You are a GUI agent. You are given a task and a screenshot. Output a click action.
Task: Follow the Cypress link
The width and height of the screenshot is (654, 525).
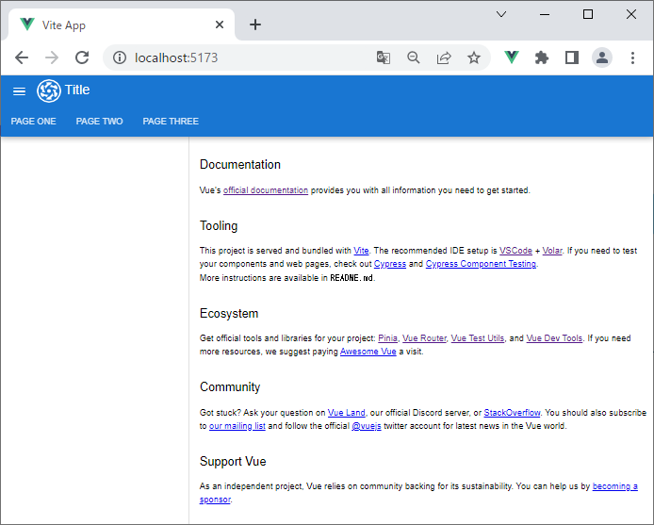point(390,264)
